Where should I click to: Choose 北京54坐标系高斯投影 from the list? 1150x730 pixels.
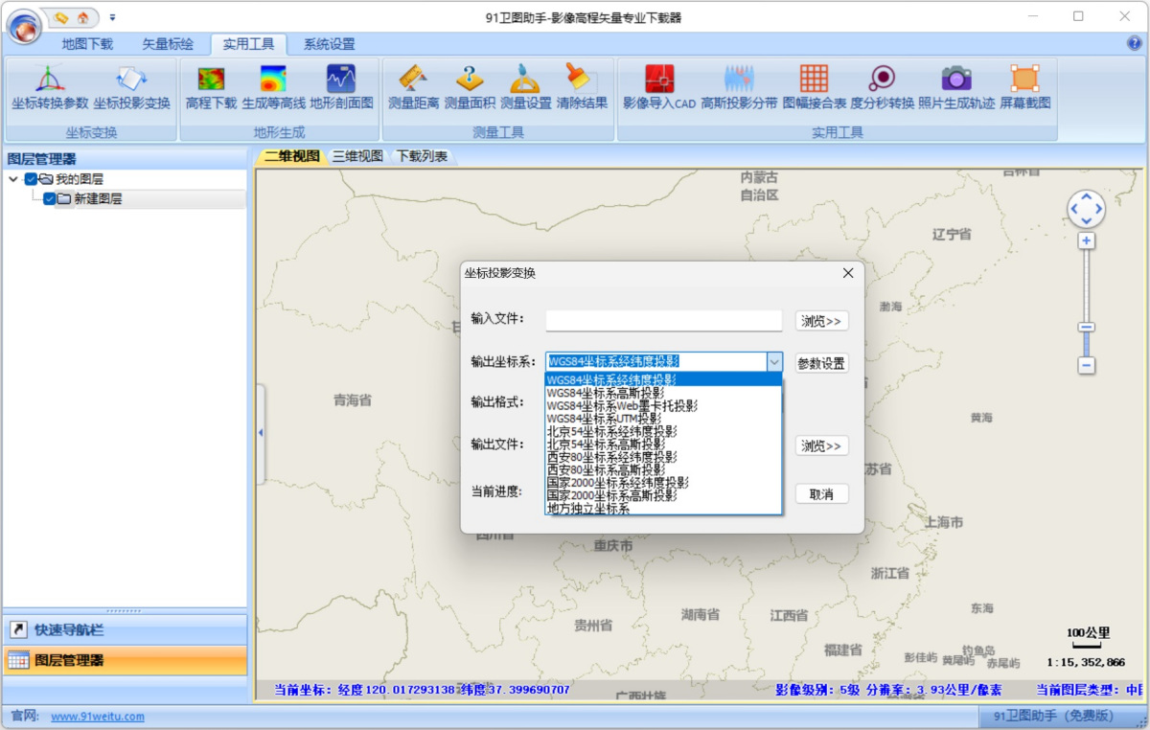click(x=606, y=445)
